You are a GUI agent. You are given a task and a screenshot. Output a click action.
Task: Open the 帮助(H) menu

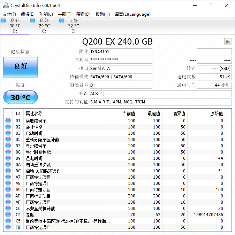pyautogui.click(x=103, y=14)
